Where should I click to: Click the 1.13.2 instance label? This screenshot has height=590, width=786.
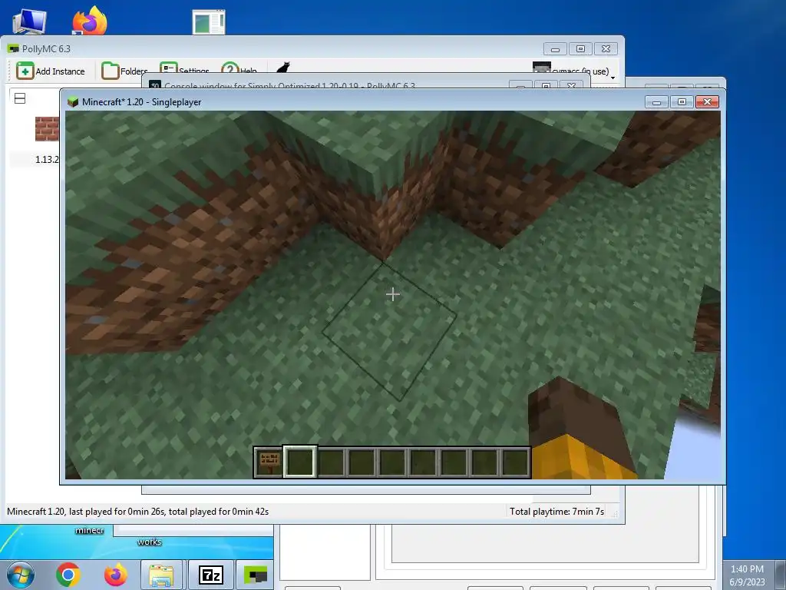click(47, 160)
